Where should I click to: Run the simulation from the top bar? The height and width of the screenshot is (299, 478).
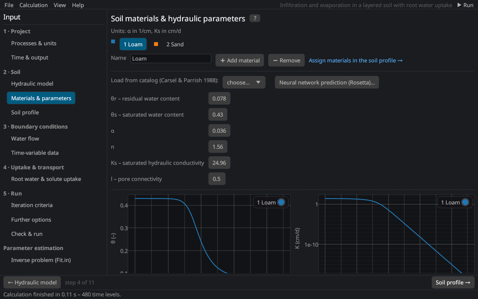[x=465, y=5]
